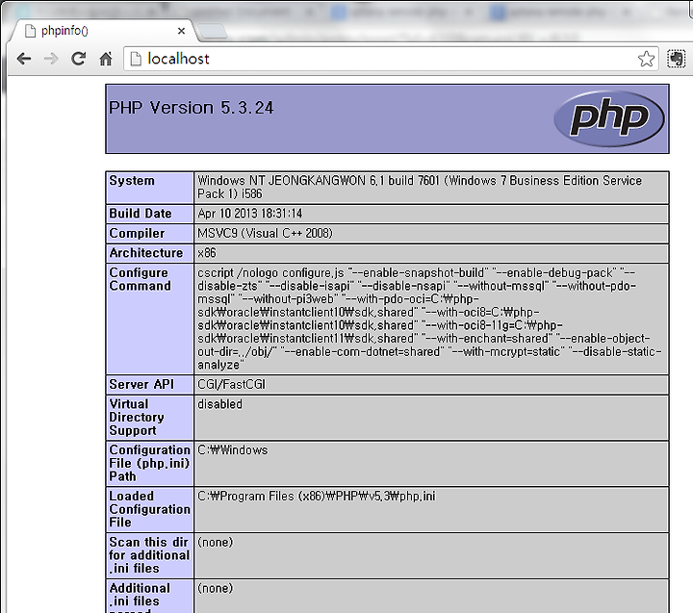The image size is (693, 613).
Task: Open the browser home page icon
Action: pyautogui.click(x=106, y=59)
